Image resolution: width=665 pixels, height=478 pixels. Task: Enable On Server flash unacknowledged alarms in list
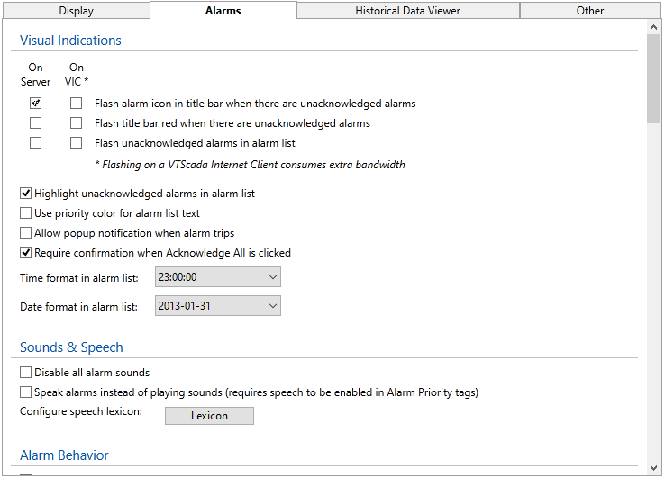35,143
